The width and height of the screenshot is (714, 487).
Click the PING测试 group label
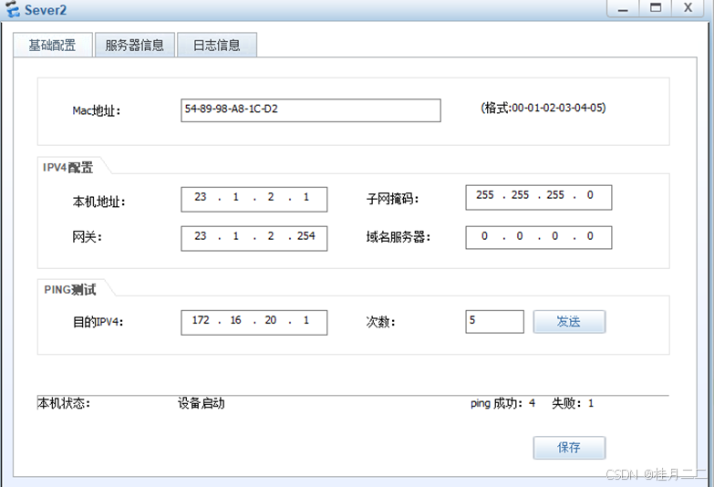coord(69,290)
